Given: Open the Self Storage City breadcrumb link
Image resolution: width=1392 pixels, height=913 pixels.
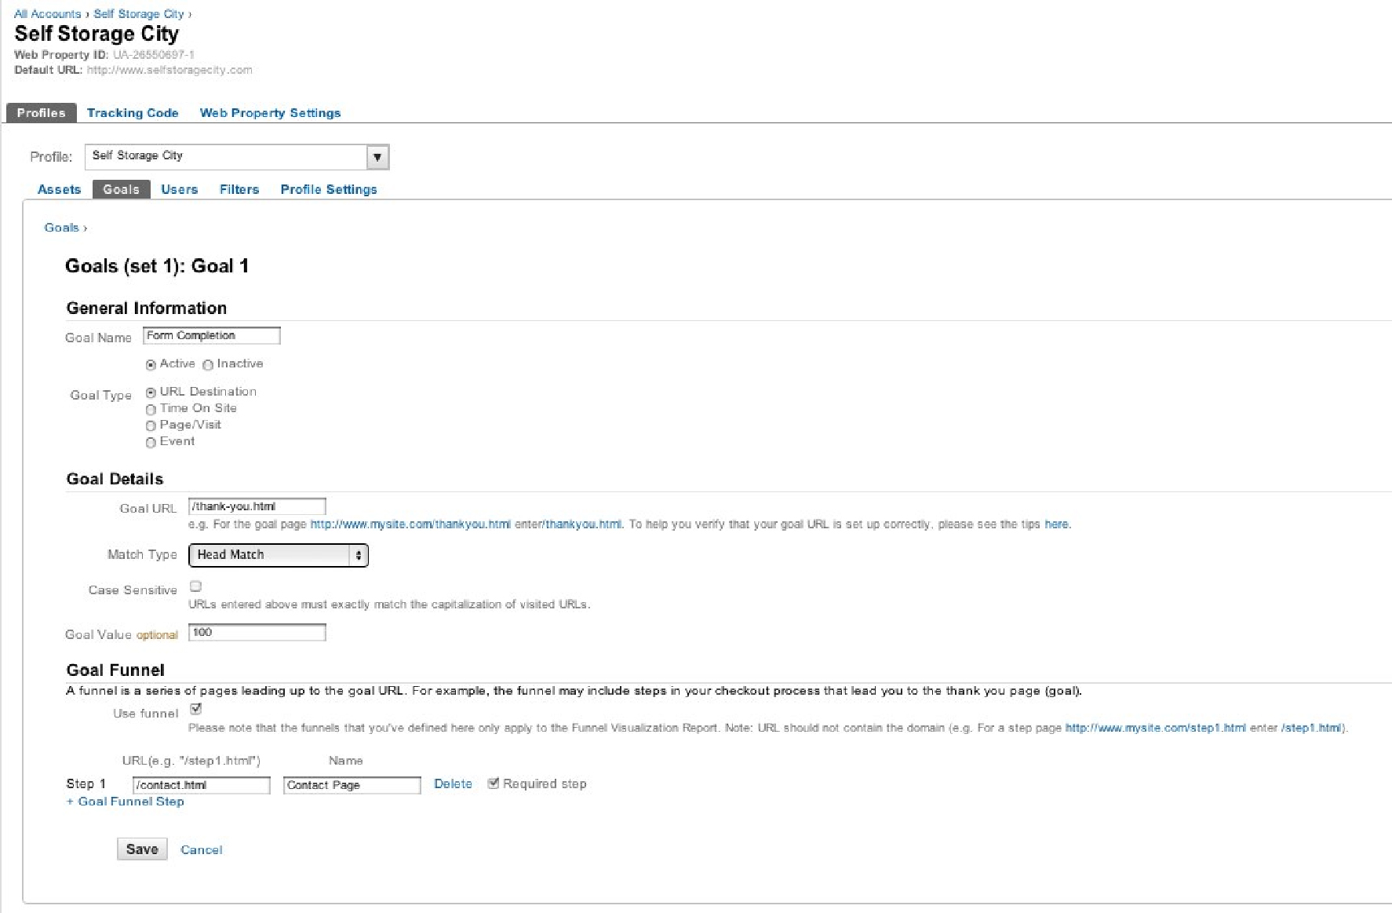Looking at the screenshot, I should [139, 14].
